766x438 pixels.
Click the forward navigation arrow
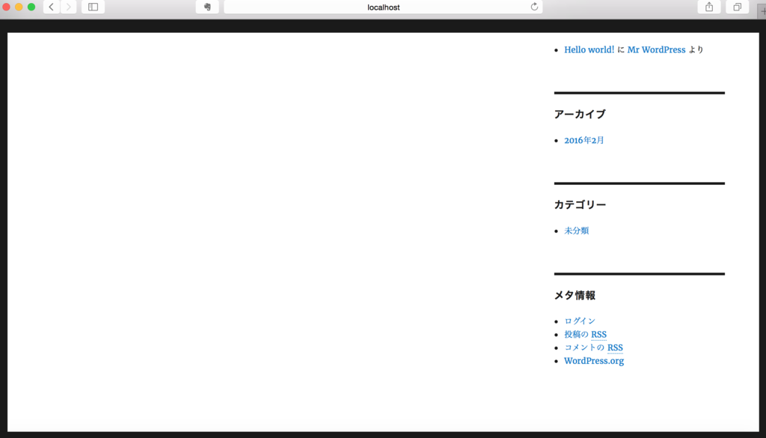68,7
